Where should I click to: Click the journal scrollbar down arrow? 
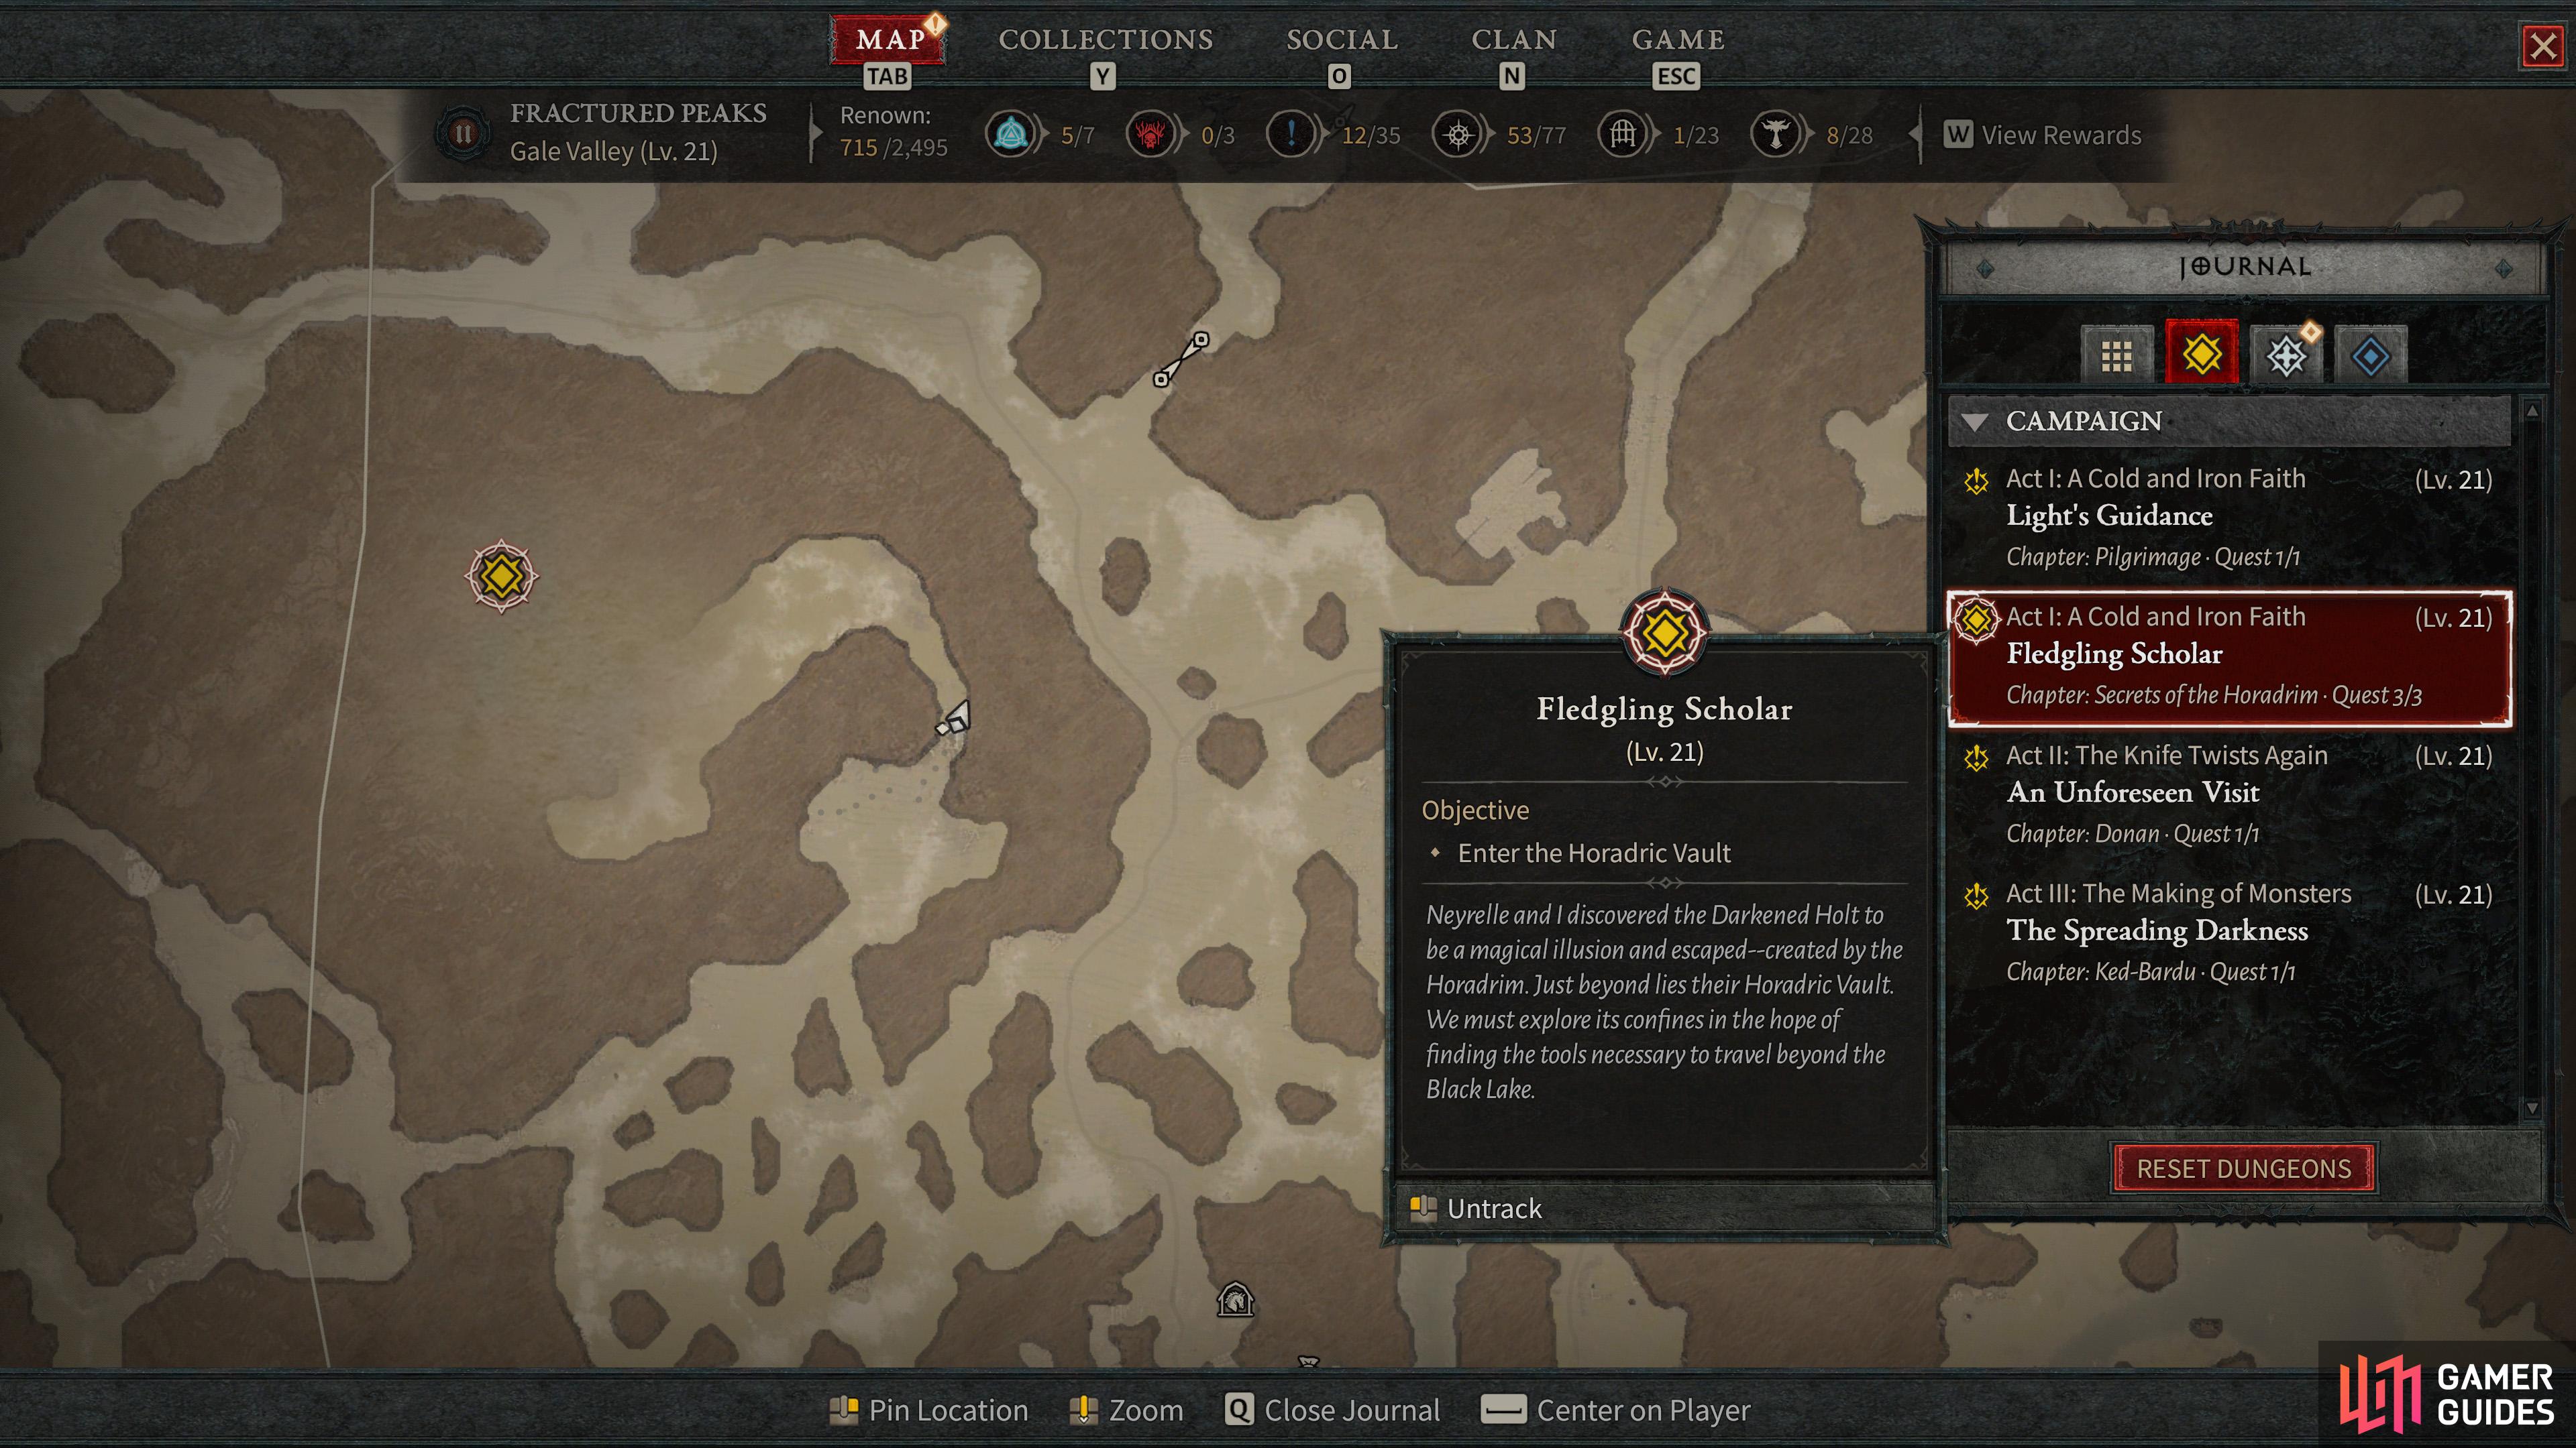(2531, 1107)
